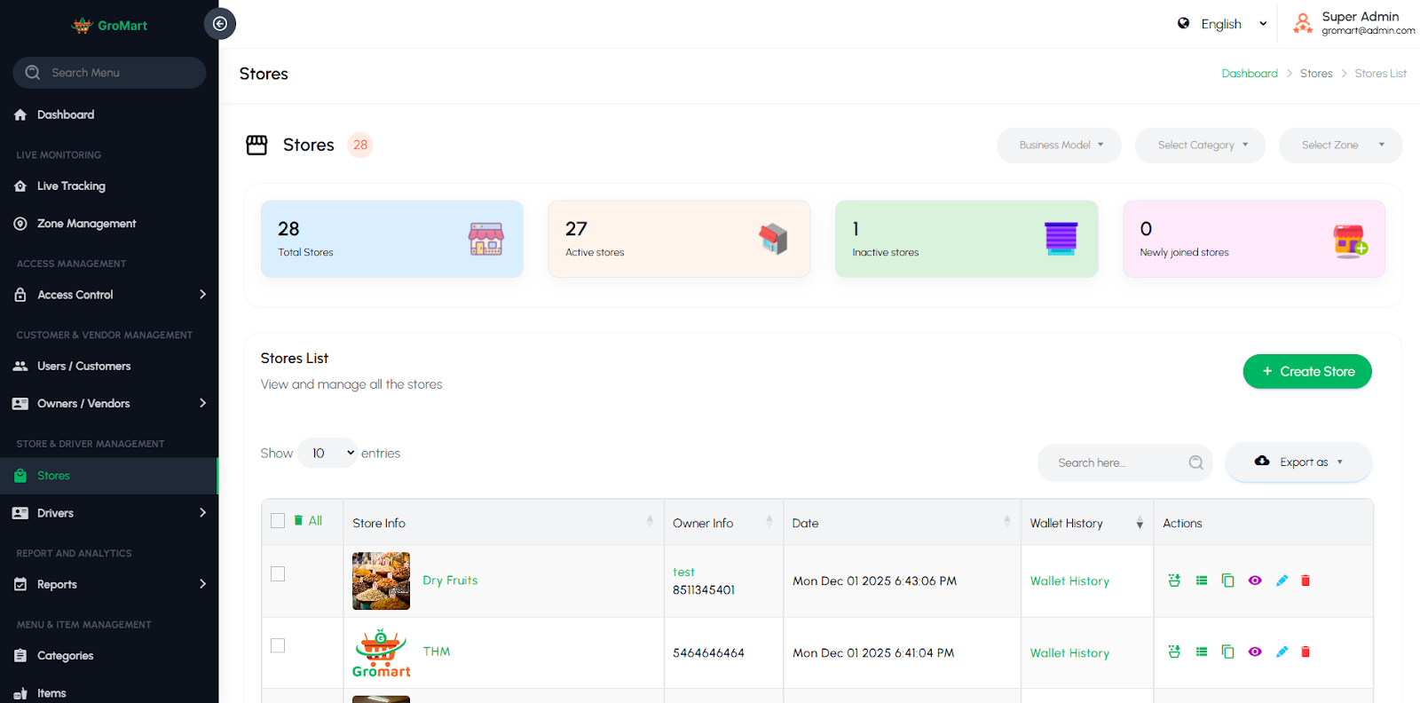Check the Dry Fruits row checkbox
This screenshot has width=1420, height=703.
point(278,574)
